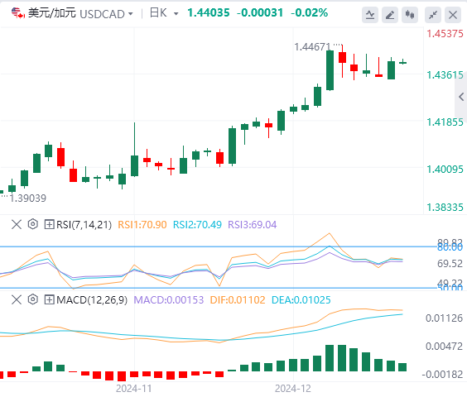Viewport: 467px width, 397px height.
Task: Click the 美元/加元 pair name
Action: tap(52, 13)
